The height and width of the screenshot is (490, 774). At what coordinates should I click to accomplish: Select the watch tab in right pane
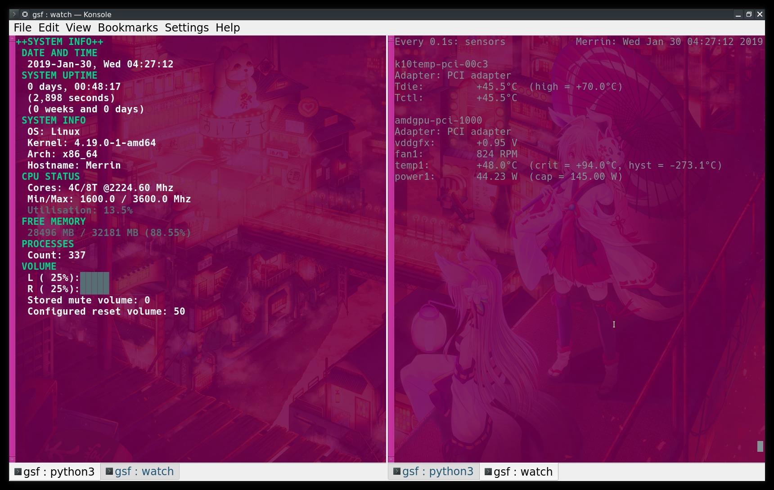pyautogui.click(x=519, y=472)
